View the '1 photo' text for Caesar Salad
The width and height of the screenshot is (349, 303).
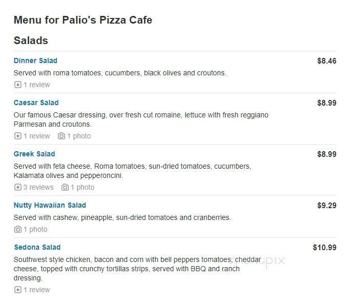click(x=79, y=136)
